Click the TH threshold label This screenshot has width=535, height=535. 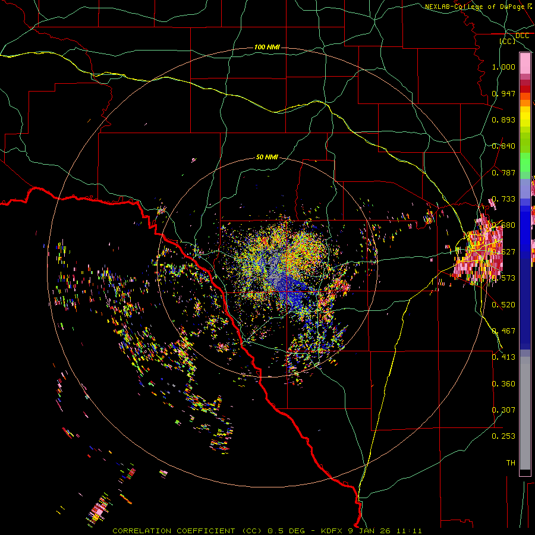pos(511,463)
